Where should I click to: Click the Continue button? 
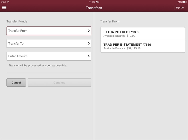point(59,82)
